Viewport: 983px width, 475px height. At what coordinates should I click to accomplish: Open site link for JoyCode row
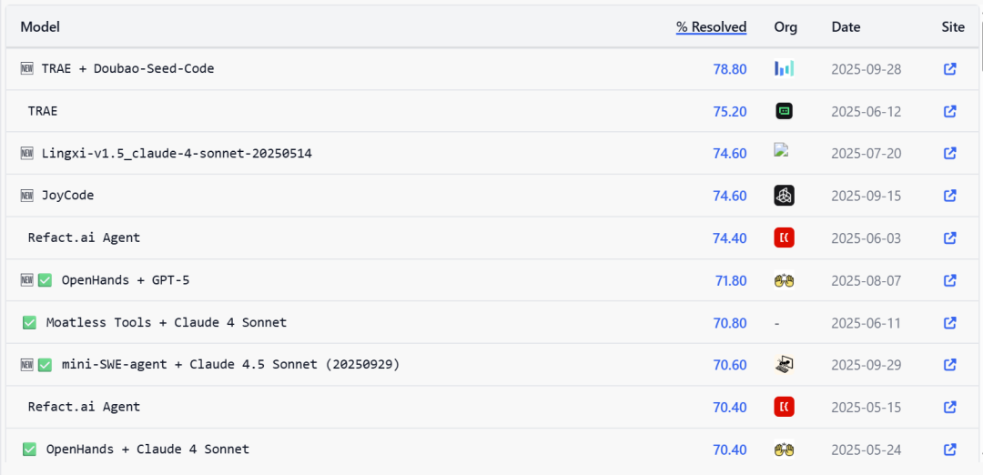tap(949, 197)
